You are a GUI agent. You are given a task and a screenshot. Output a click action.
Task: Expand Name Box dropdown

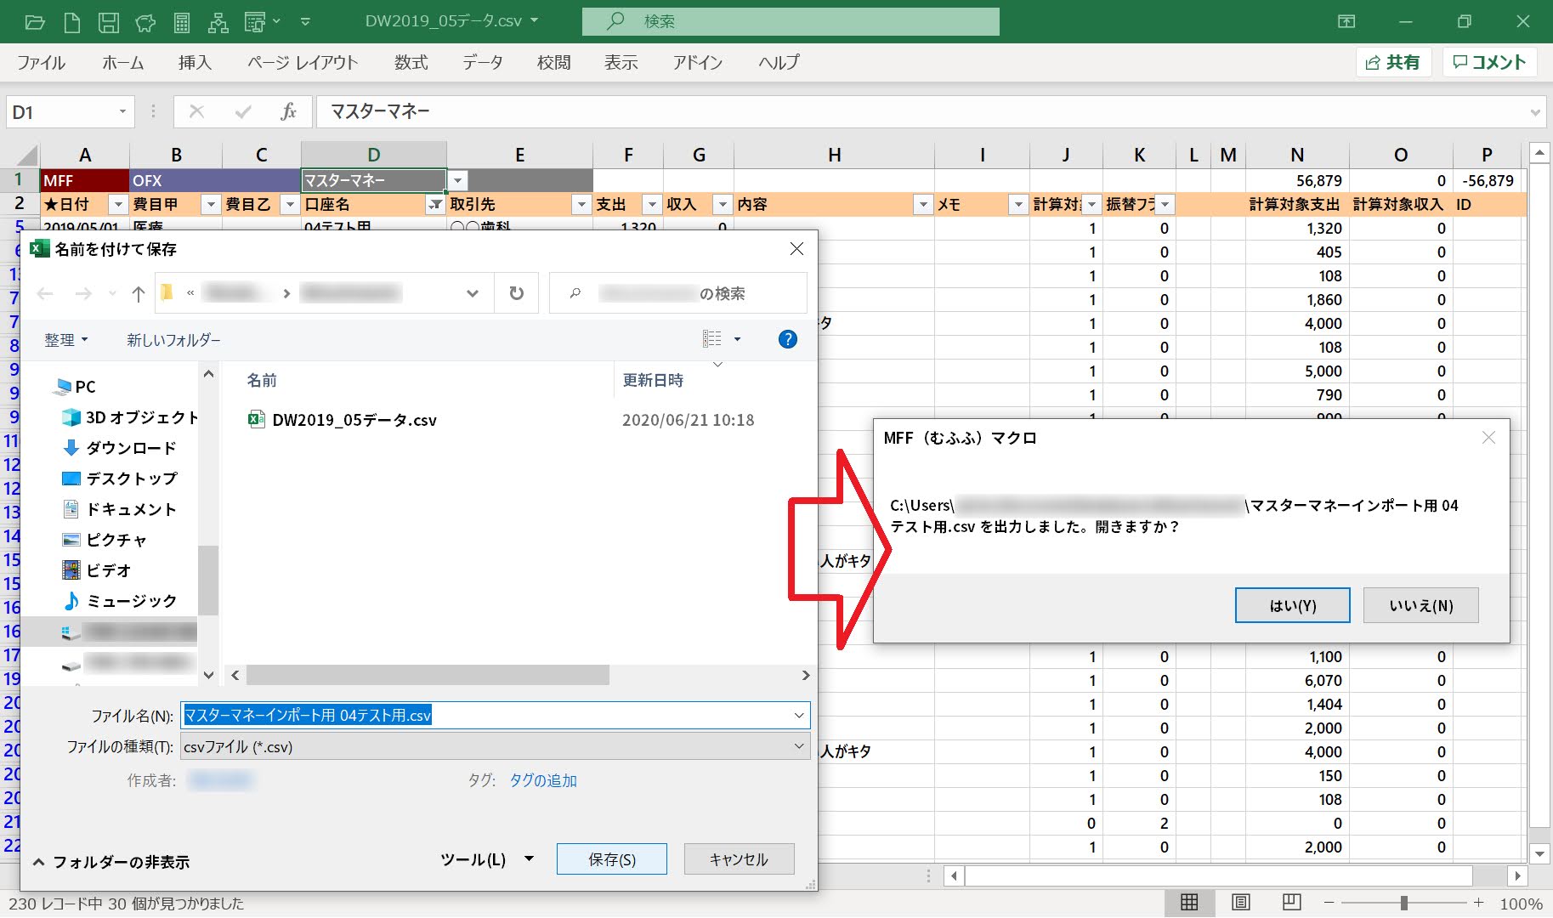click(122, 111)
